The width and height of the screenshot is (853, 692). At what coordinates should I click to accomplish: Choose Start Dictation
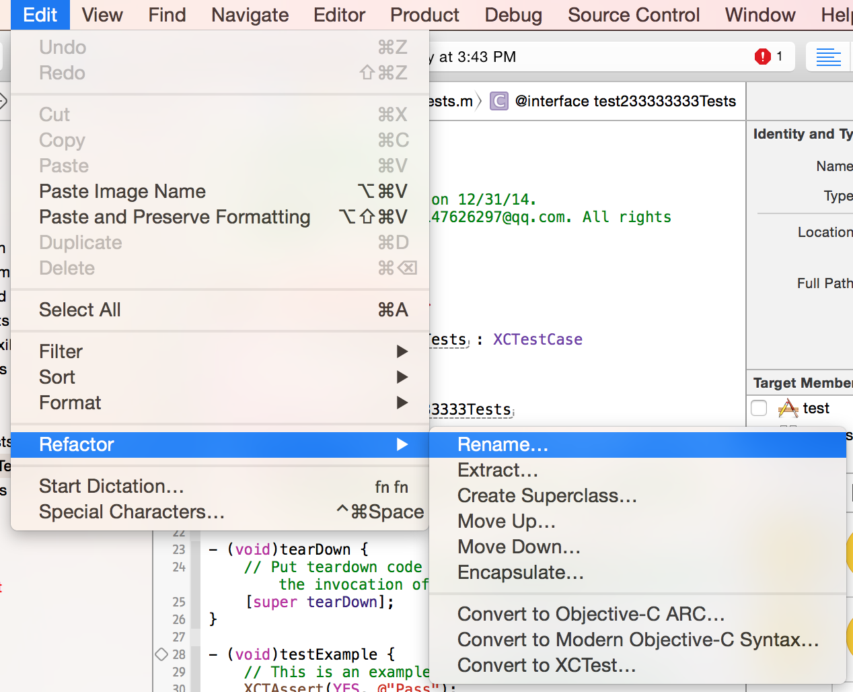pos(220,486)
